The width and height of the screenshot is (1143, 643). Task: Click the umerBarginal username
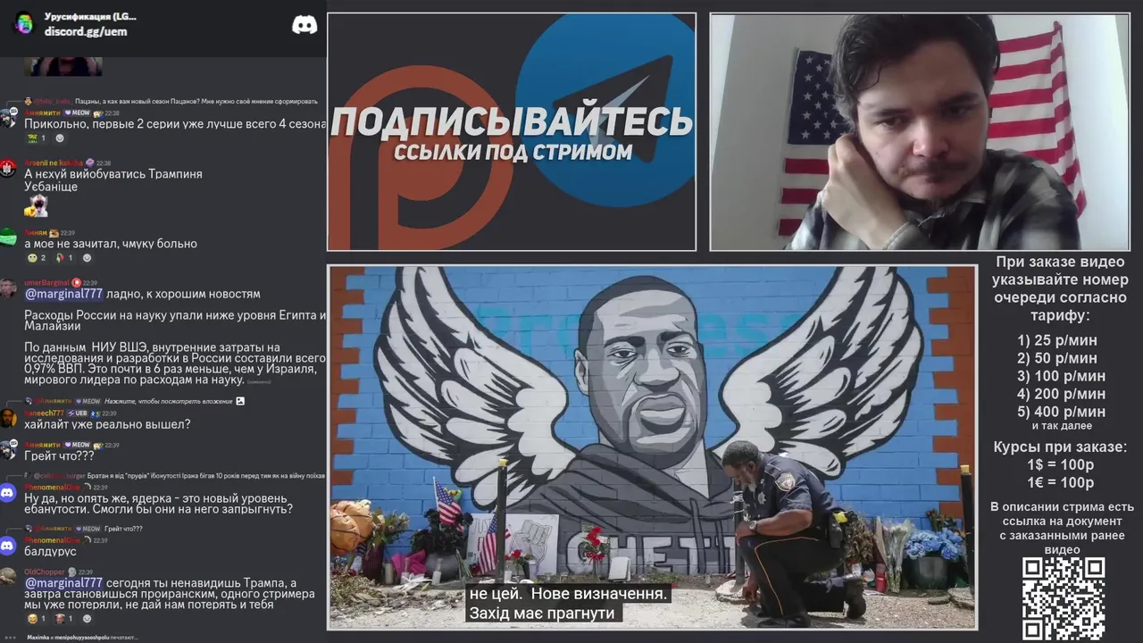click(x=46, y=282)
